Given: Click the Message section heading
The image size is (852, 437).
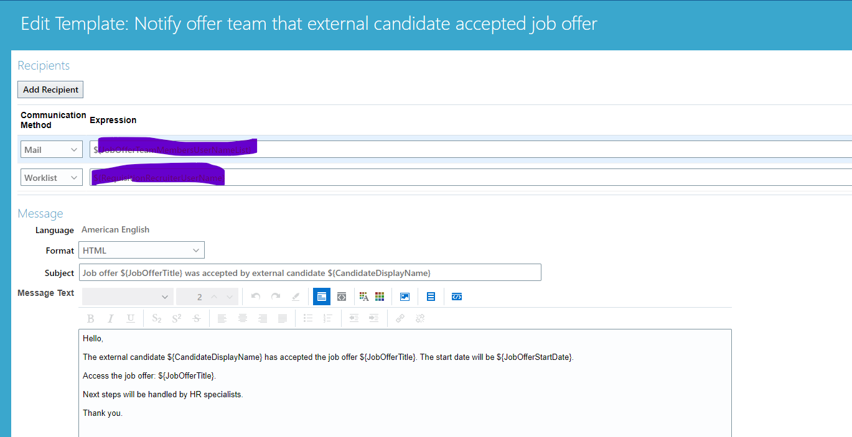Looking at the screenshot, I should [x=40, y=213].
